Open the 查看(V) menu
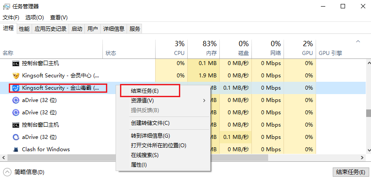Image resolution: width=371 pixels, height=182 pixels. (x=58, y=18)
